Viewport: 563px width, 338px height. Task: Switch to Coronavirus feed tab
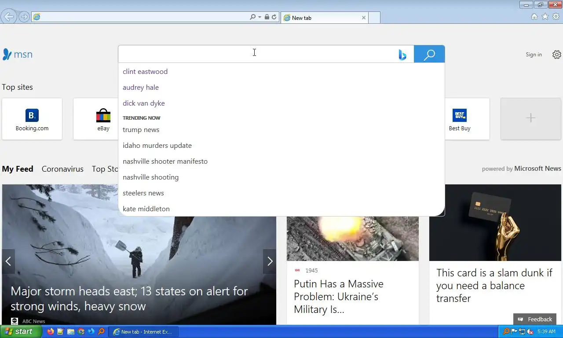click(62, 169)
